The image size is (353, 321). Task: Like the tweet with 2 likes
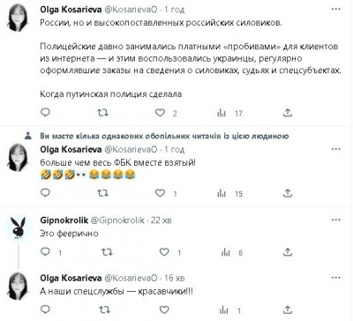[x=160, y=113]
